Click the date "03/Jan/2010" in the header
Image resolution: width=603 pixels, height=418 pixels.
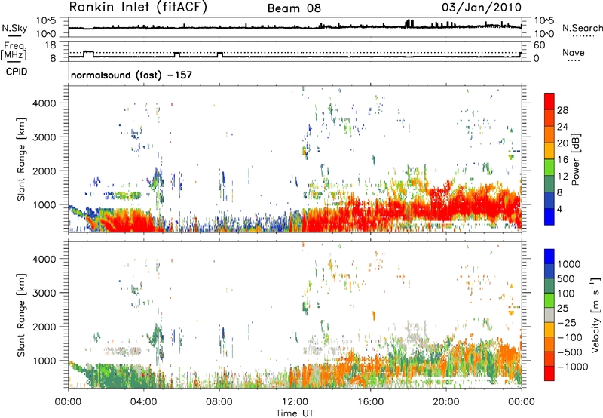pos(482,8)
